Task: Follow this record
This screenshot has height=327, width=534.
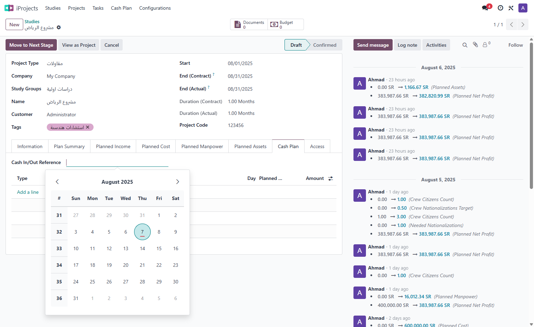Action: 516,45
